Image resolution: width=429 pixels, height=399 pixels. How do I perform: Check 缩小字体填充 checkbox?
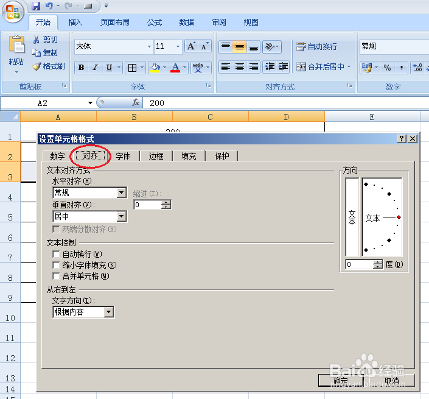click(x=56, y=265)
